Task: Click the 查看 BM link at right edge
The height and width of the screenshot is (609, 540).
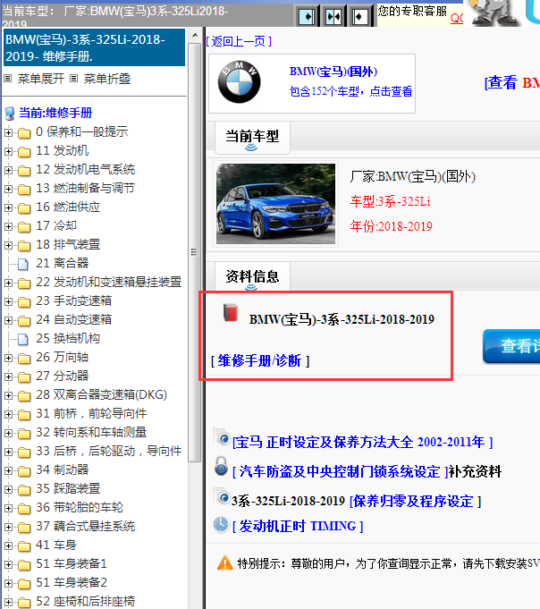Action: pos(512,82)
